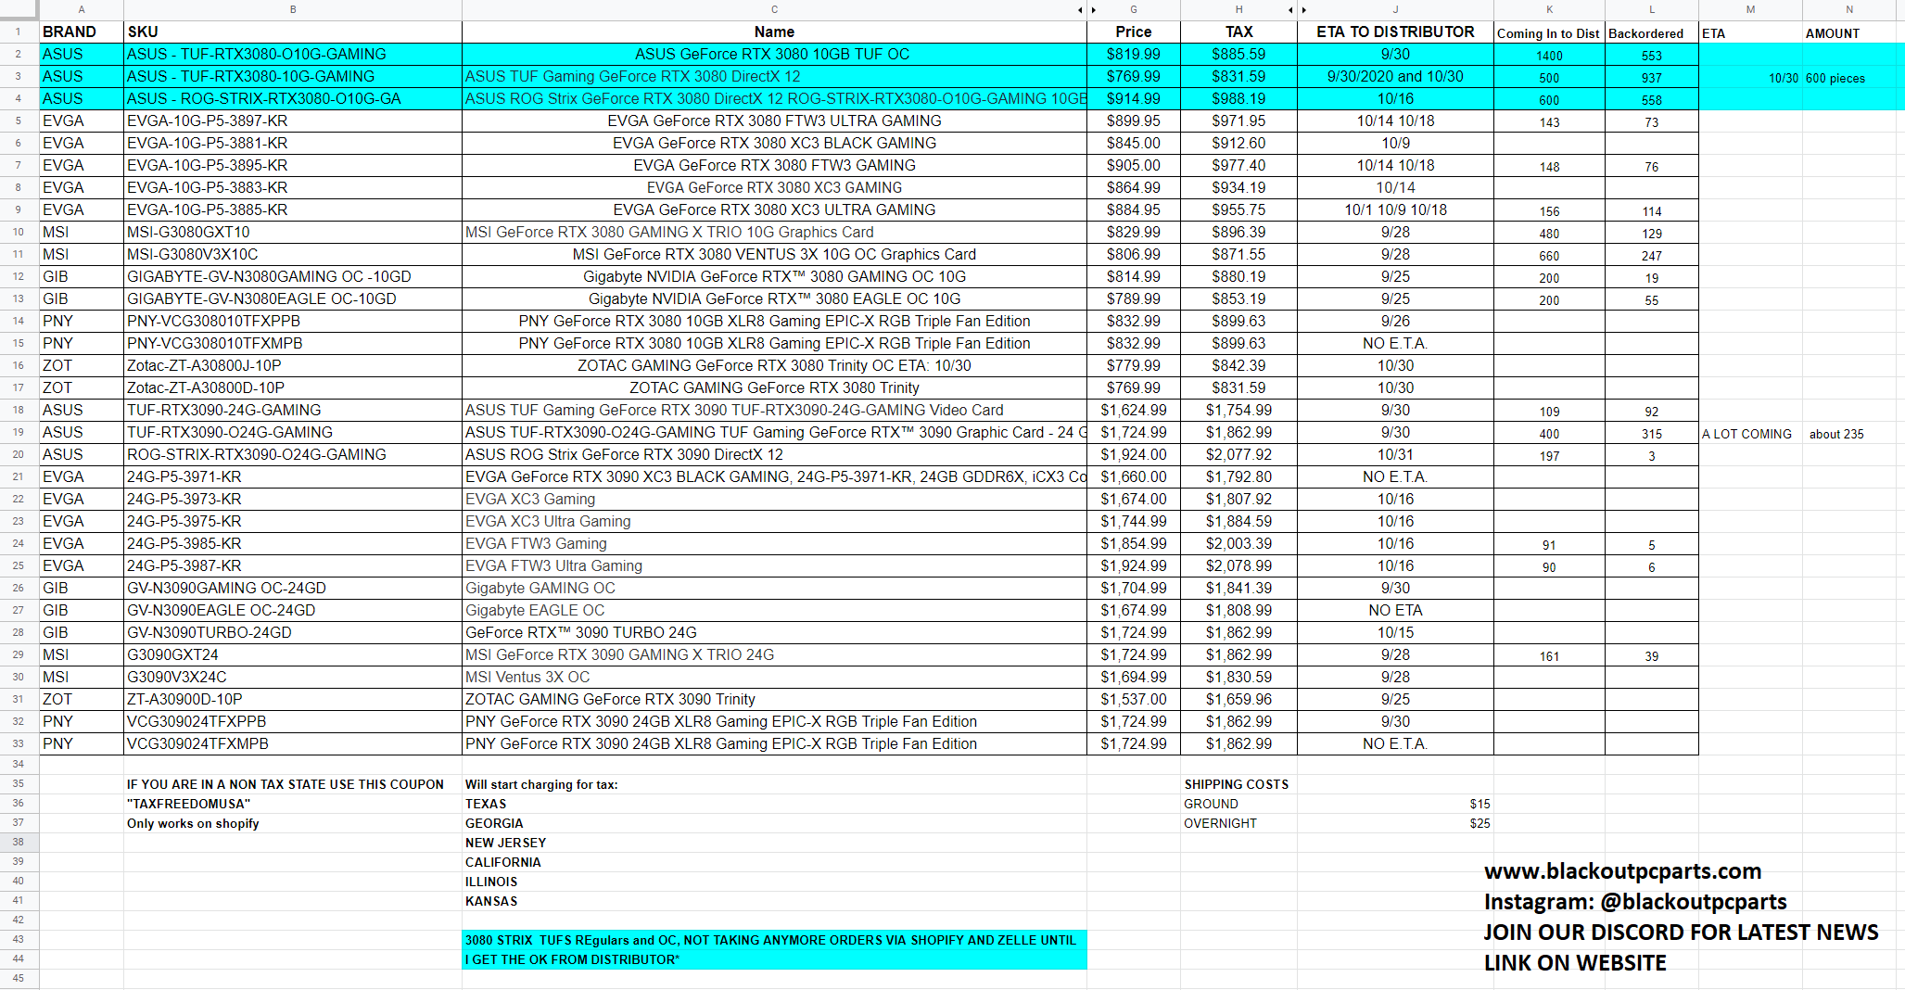Select column N header
The image size is (1905, 990).
(1848, 10)
